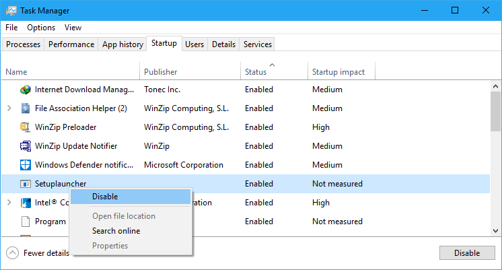This screenshot has width=502, height=270.
Task: Click the Disable button at the bottom right
Action: (x=467, y=253)
